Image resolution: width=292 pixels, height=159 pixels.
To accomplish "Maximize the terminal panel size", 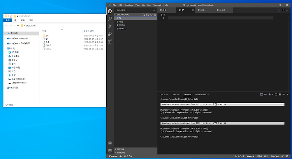I will click(x=284, y=94).
